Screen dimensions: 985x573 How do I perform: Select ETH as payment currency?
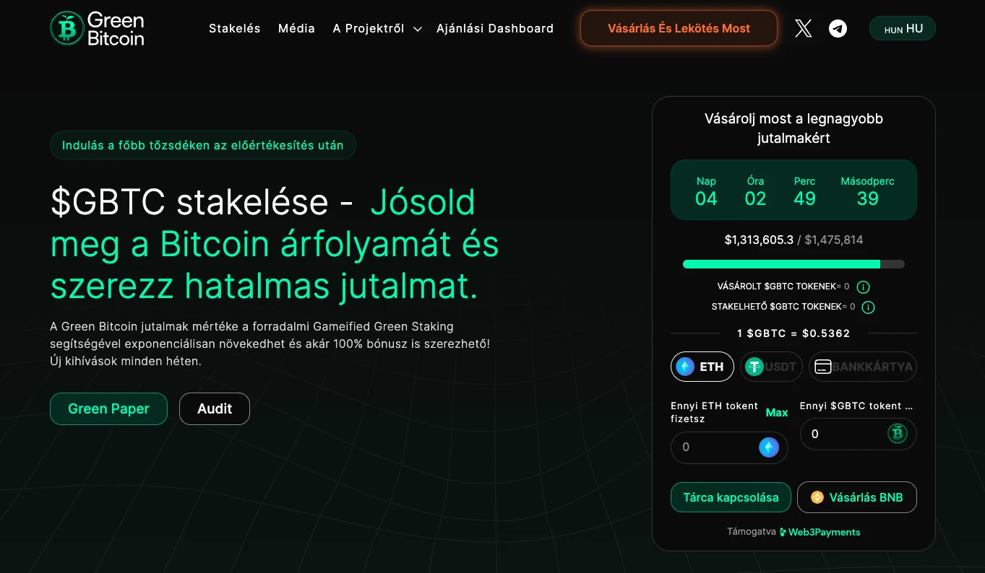pos(702,367)
